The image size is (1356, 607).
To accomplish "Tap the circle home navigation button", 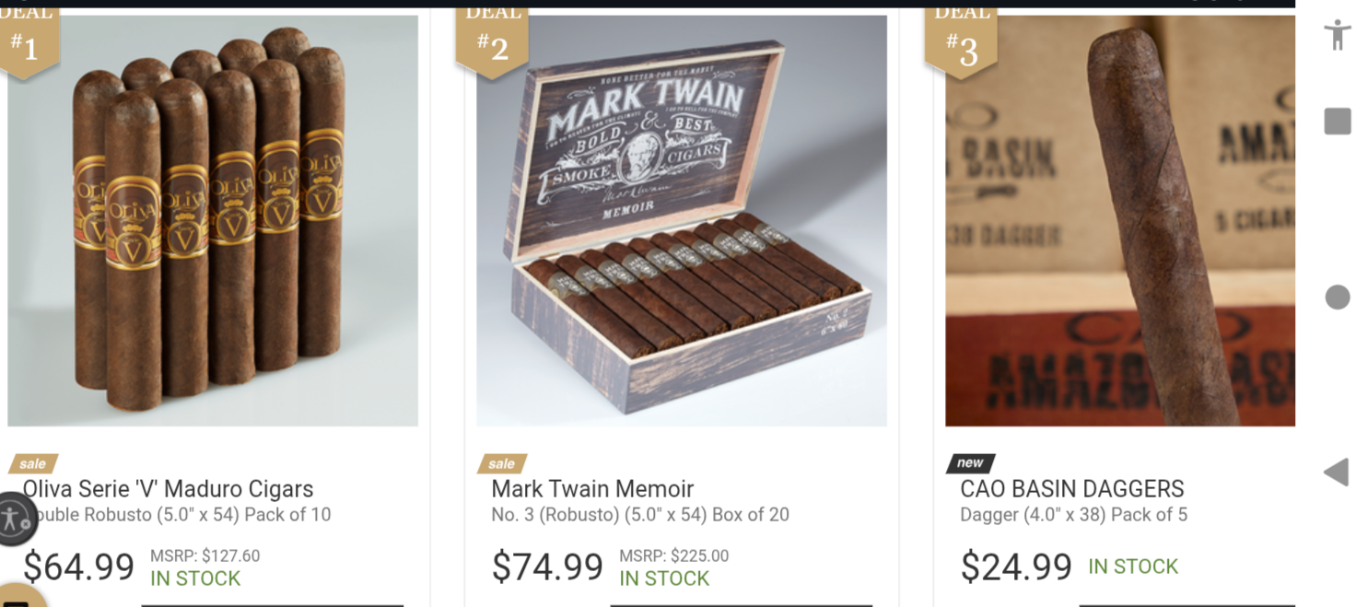I will coord(1338,297).
